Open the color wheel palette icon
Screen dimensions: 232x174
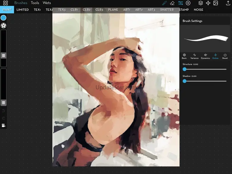[3, 26]
